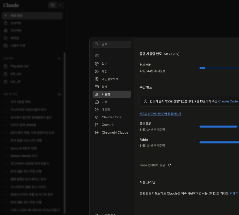
Task: Click the Max (20x) plan label
Action: pyautogui.click(x=172, y=54)
